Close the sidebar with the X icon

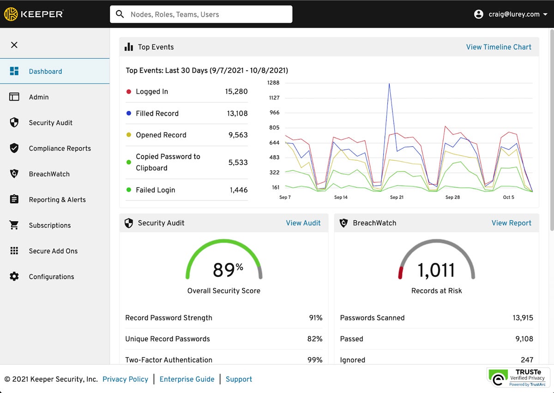14,45
